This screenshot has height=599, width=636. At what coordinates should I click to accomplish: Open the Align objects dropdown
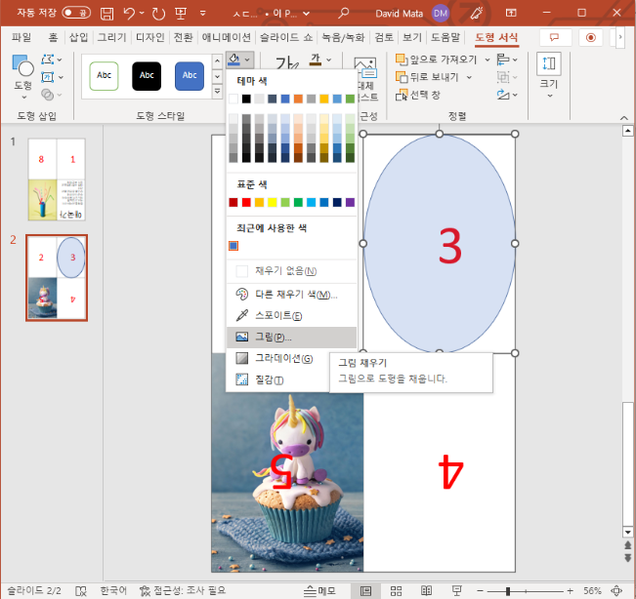pyautogui.click(x=507, y=60)
